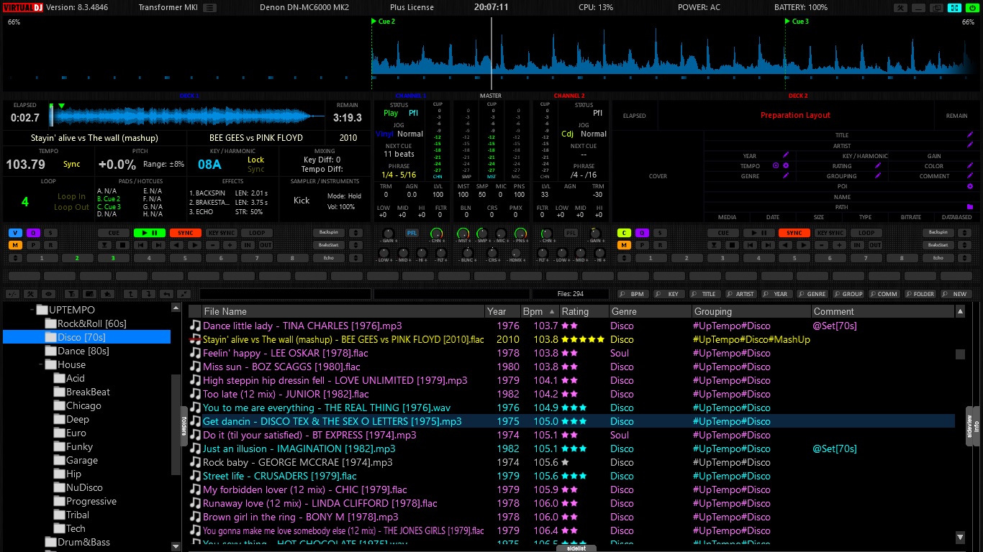This screenshot has width=983, height=552.
Task: Click the title edit pencil in deck 2 info
Action: (970, 135)
